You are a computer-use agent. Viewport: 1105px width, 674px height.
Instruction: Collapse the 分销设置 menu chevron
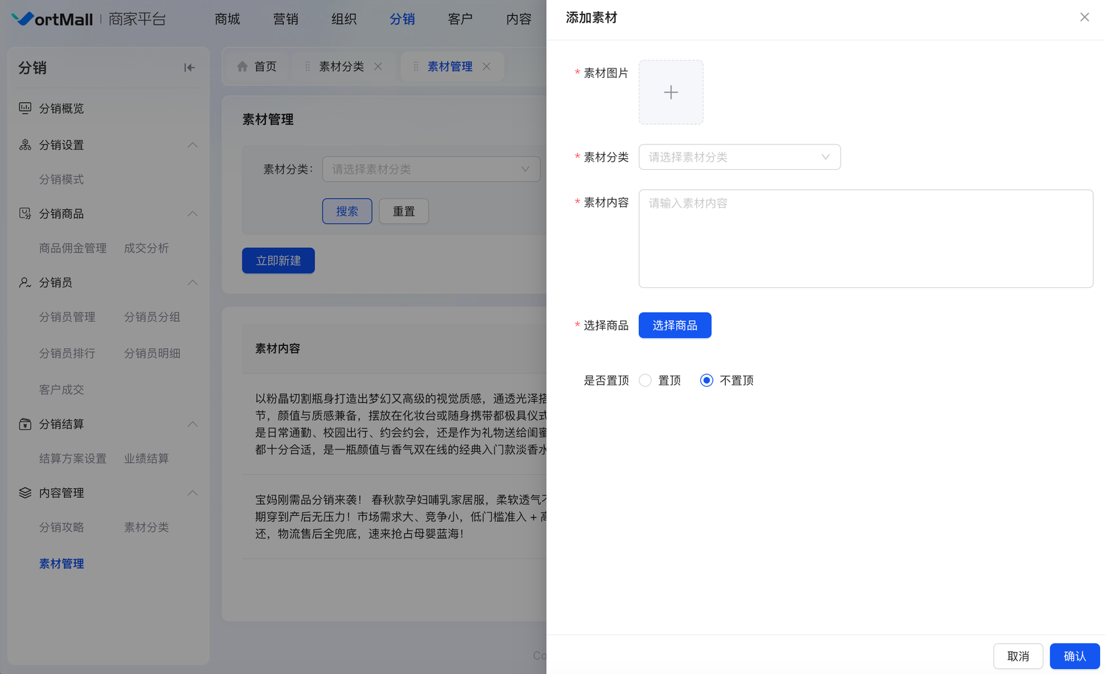click(x=193, y=145)
